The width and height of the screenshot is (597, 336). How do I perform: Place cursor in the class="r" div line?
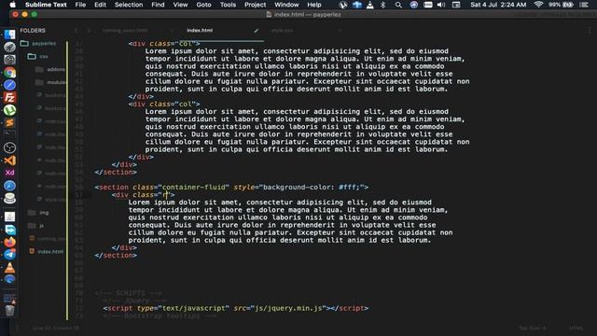pyautogui.click(x=143, y=195)
